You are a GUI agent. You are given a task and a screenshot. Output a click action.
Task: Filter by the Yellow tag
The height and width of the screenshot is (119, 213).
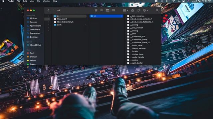click(x=33, y=60)
